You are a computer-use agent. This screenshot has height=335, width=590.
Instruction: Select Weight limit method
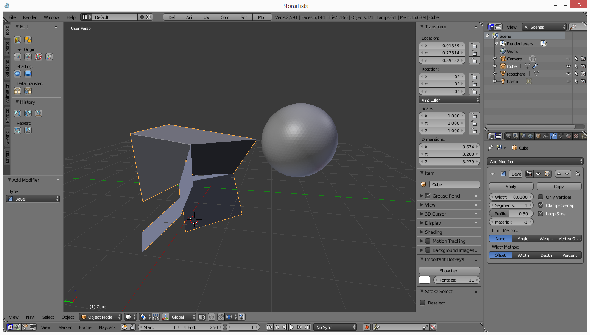click(x=546, y=239)
